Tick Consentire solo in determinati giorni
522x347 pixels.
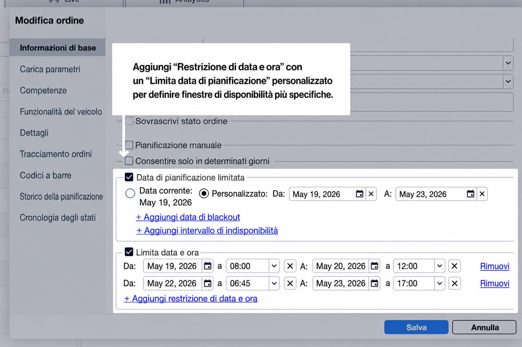coord(129,161)
